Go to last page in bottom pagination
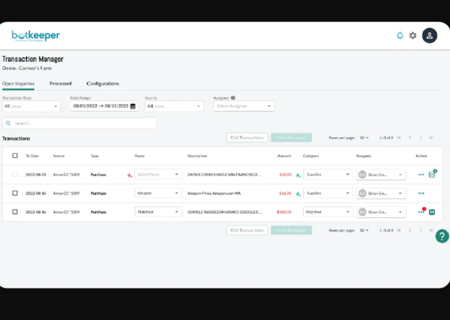The image size is (450, 320). click(x=431, y=230)
